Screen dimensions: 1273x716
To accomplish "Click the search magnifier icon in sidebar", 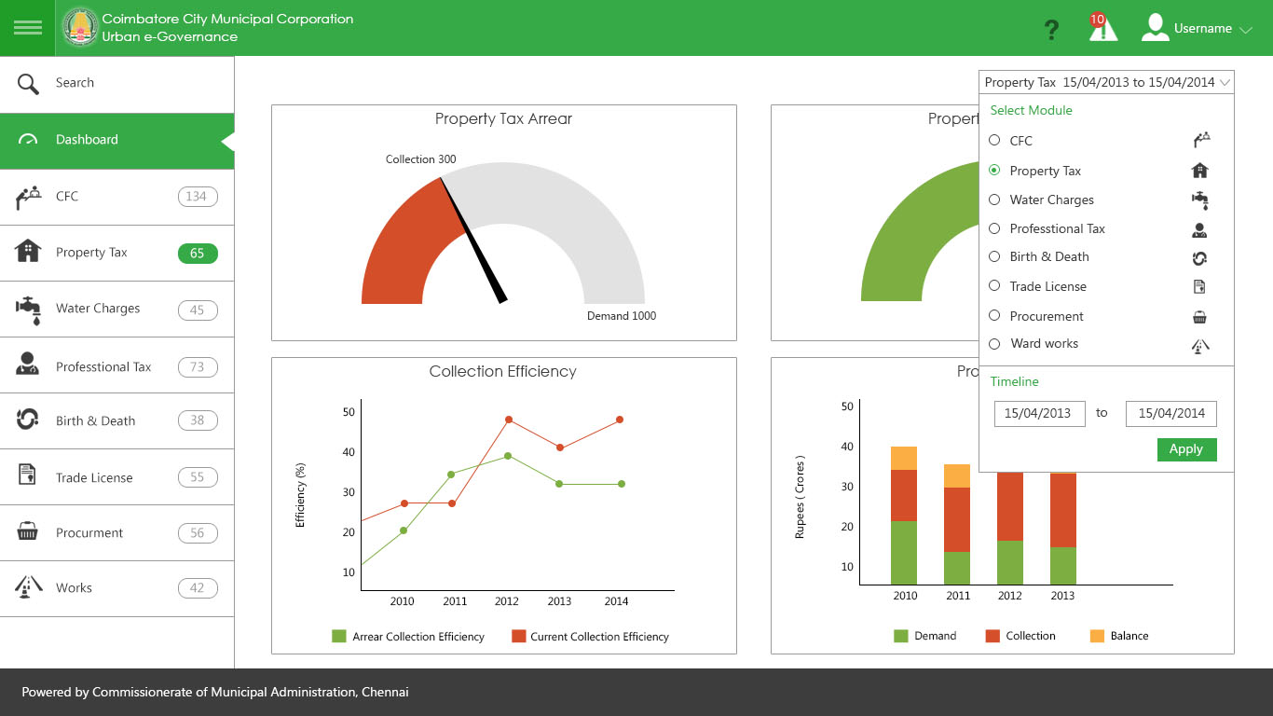I will [x=29, y=84].
